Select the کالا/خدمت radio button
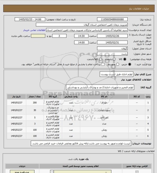Screen dimensions: 157x173 point(100,59)
